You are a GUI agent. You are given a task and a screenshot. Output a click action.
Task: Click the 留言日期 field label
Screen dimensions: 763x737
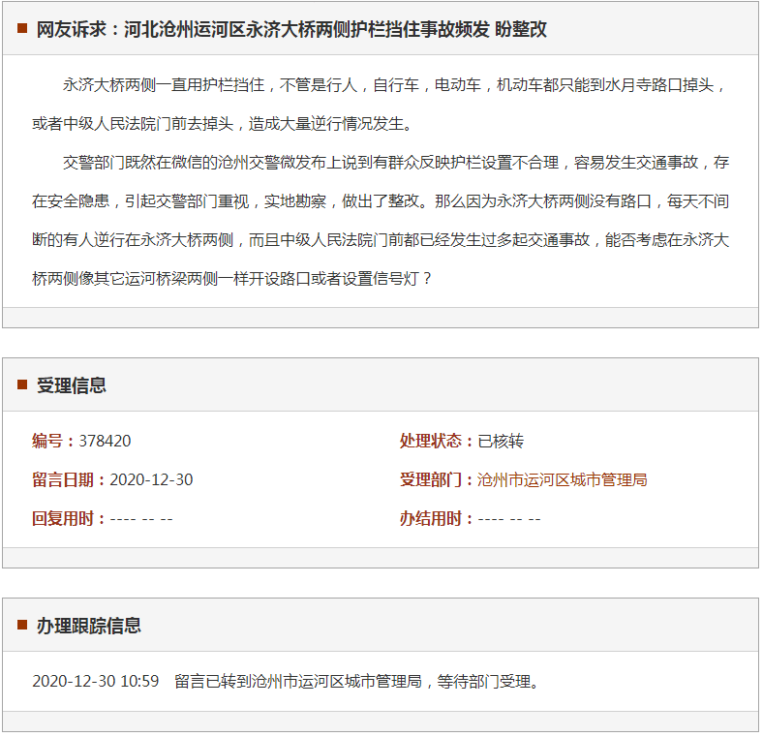coord(68,479)
